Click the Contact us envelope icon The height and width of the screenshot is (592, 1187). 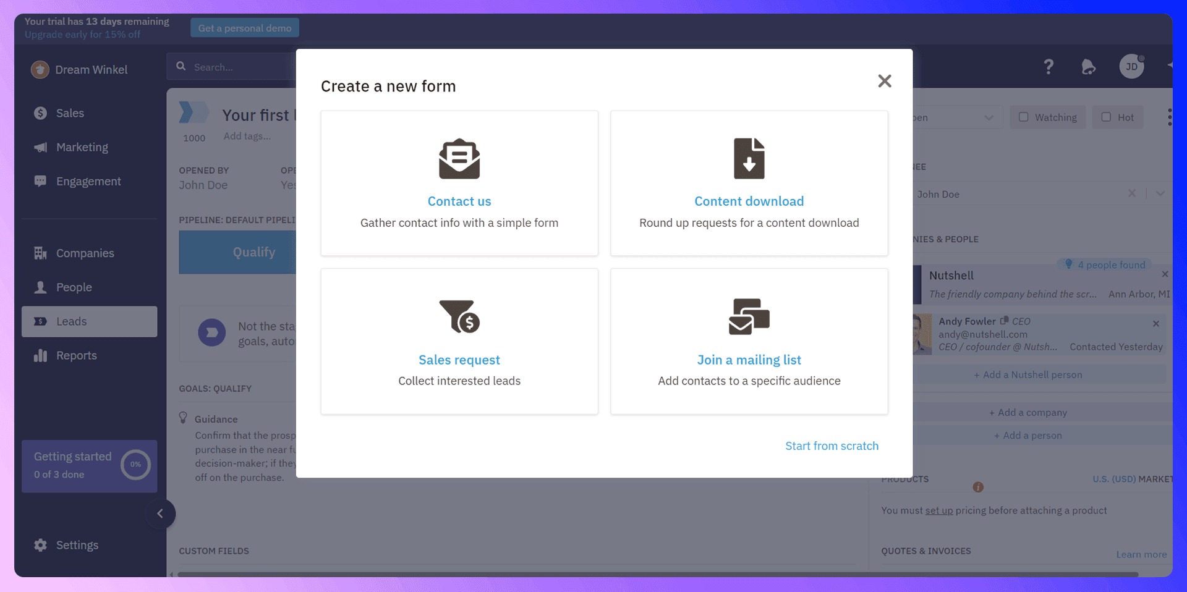[x=459, y=159]
